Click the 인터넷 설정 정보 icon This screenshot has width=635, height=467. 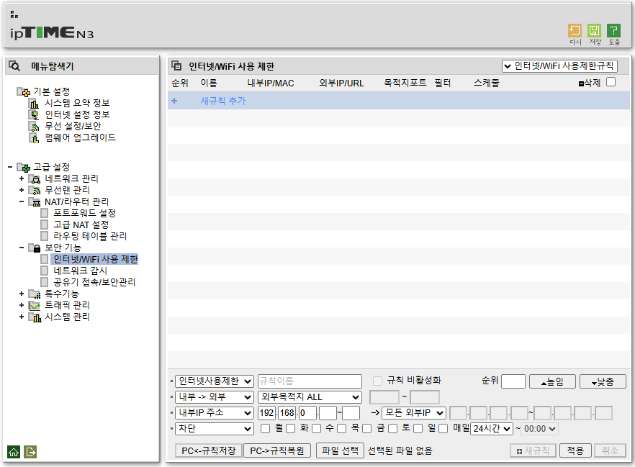pyautogui.click(x=34, y=115)
